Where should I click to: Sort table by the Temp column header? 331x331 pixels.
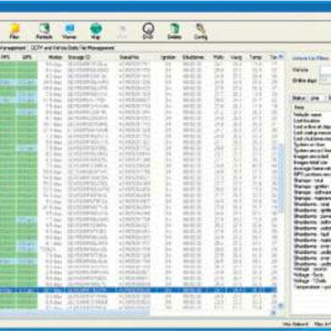click(256, 57)
